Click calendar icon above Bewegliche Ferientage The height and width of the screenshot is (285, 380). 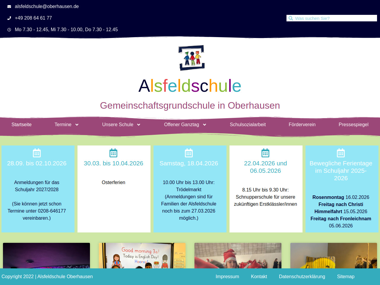[341, 153]
